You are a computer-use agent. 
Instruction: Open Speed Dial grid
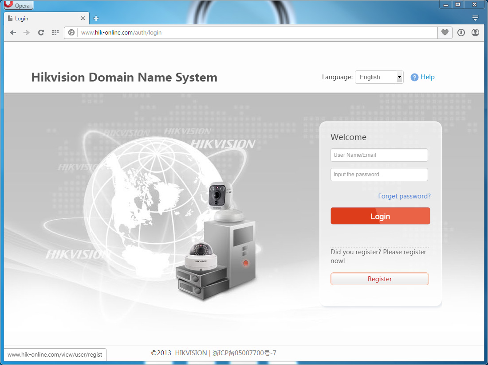click(55, 33)
